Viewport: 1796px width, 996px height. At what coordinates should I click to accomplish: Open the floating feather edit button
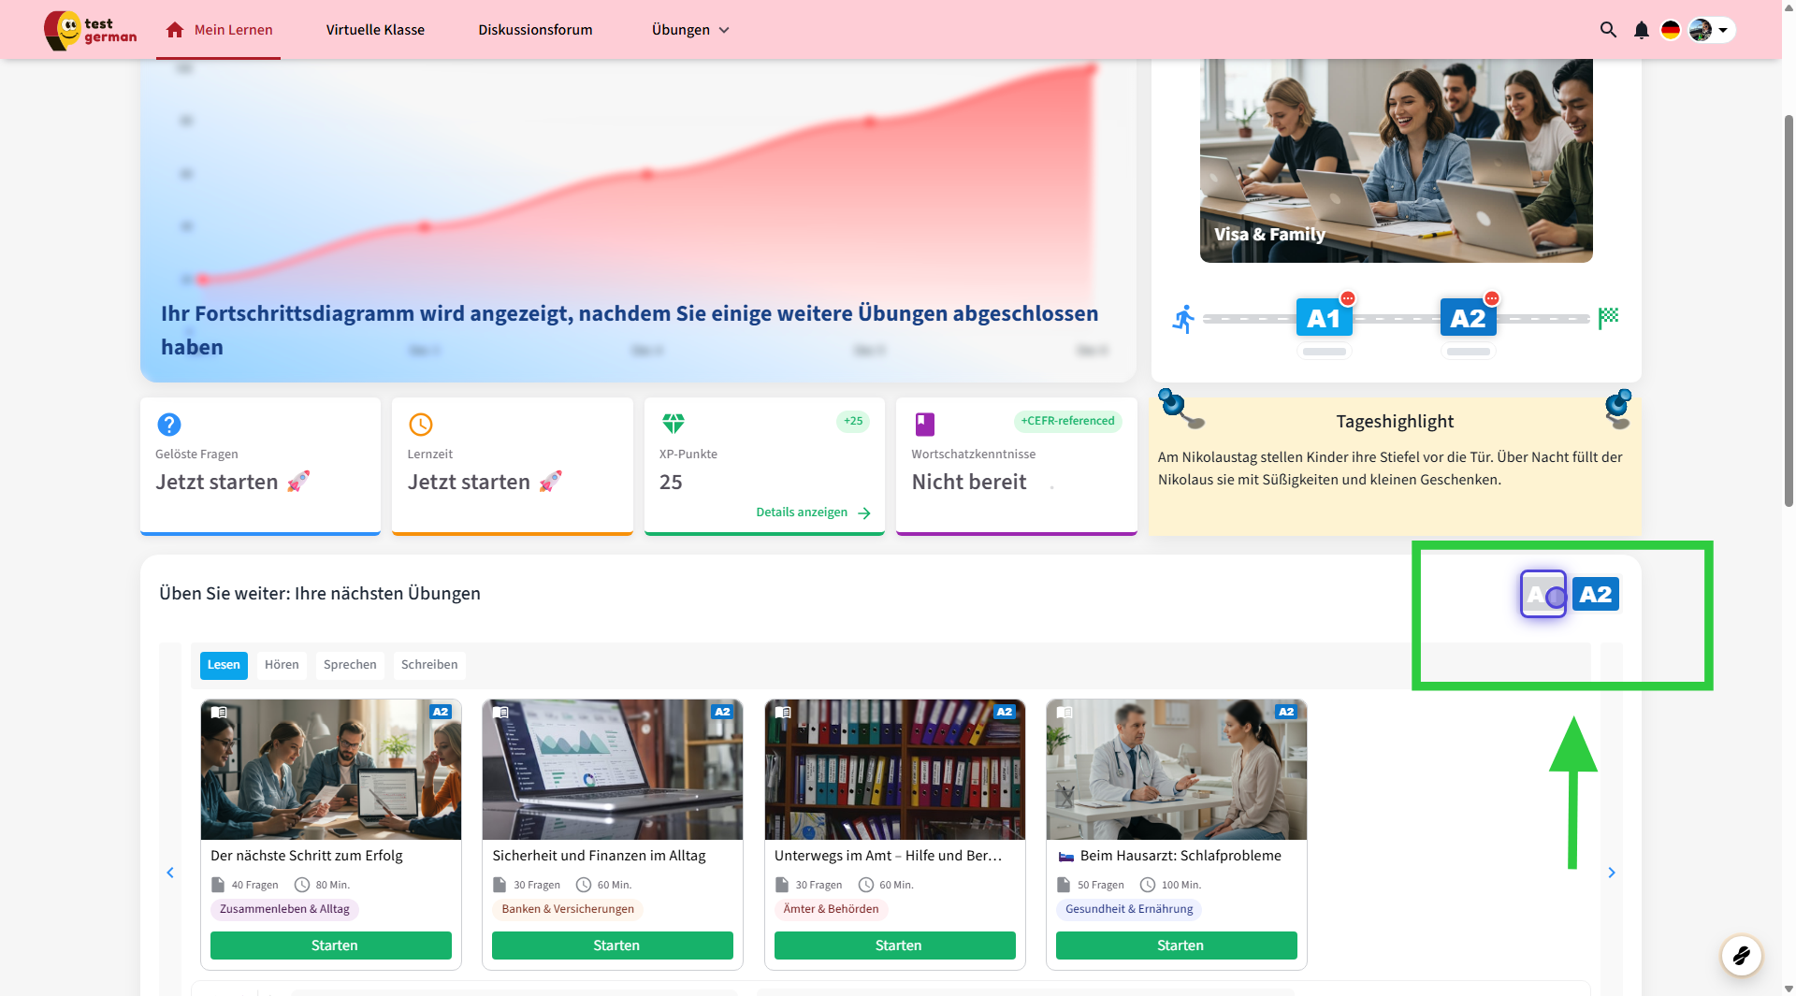tap(1742, 956)
